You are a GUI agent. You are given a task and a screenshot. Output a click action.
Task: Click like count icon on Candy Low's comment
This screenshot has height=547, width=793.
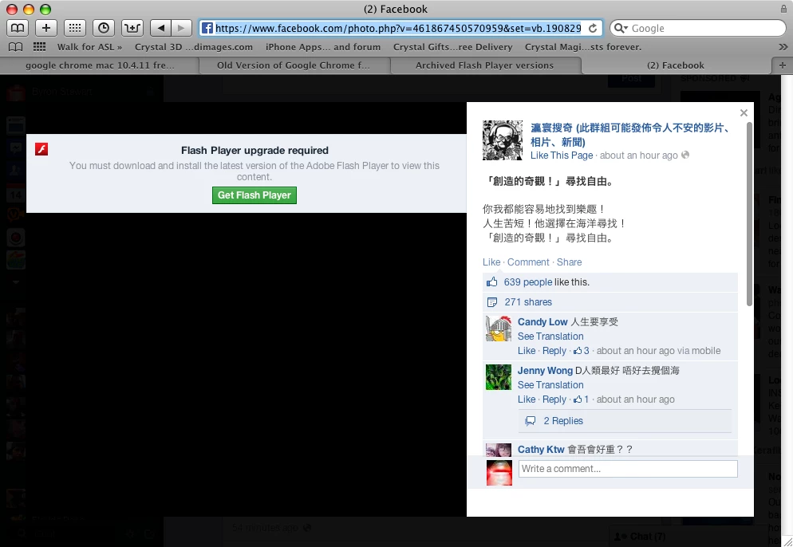coord(578,350)
